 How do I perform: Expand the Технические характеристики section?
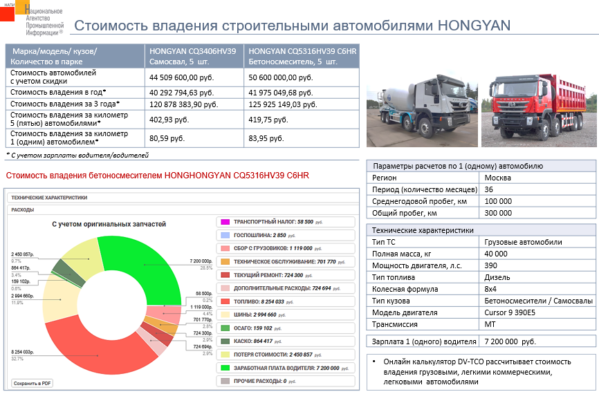click(50, 198)
